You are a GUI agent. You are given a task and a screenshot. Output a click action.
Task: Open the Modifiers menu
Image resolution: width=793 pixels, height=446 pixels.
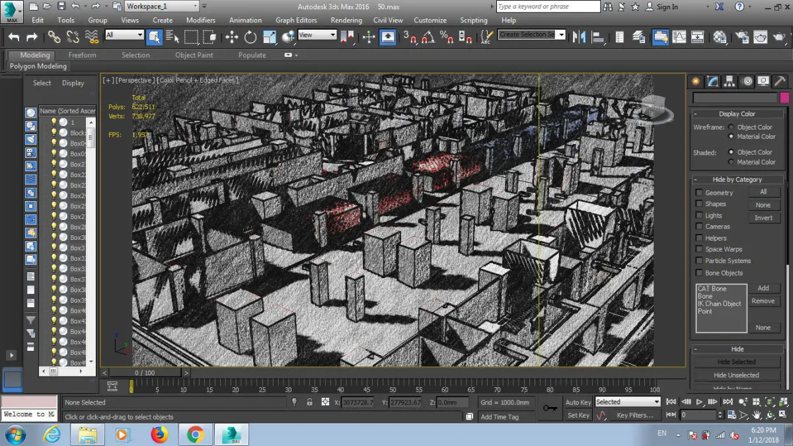click(201, 20)
